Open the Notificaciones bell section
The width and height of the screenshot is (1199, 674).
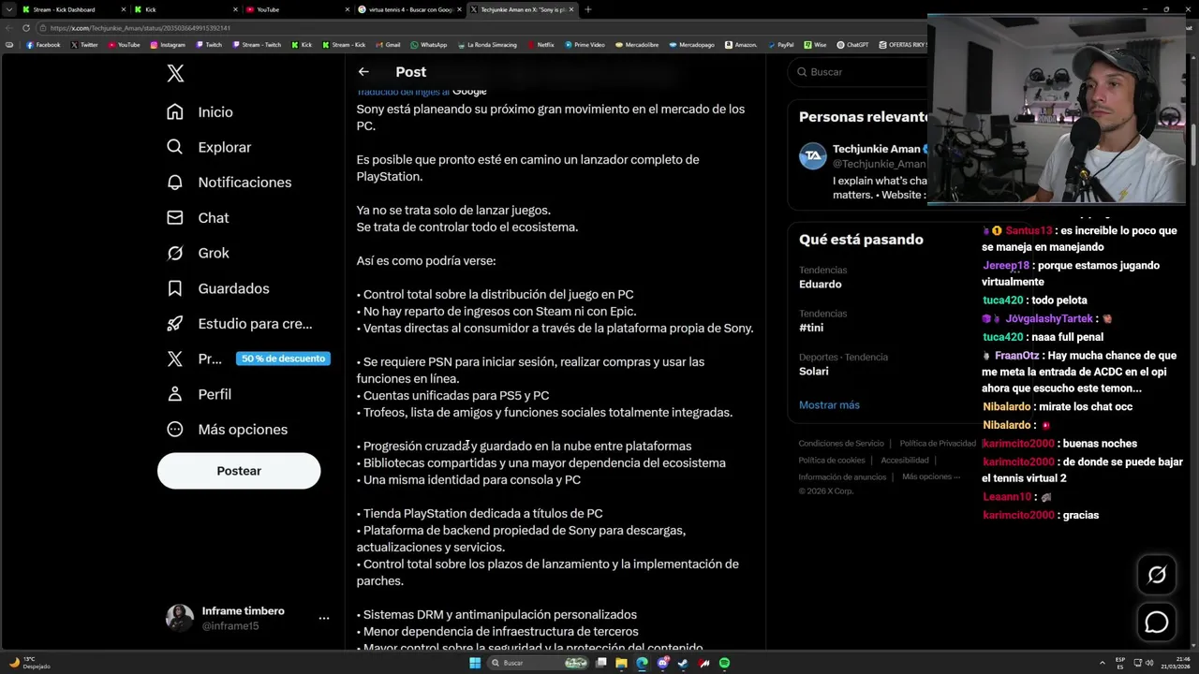click(x=229, y=182)
